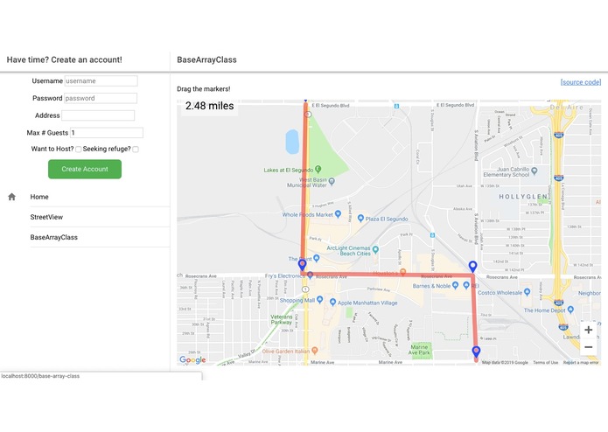
Task: Click the HOLLYGLEN neighborhood label
Action: tap(523, 197)
